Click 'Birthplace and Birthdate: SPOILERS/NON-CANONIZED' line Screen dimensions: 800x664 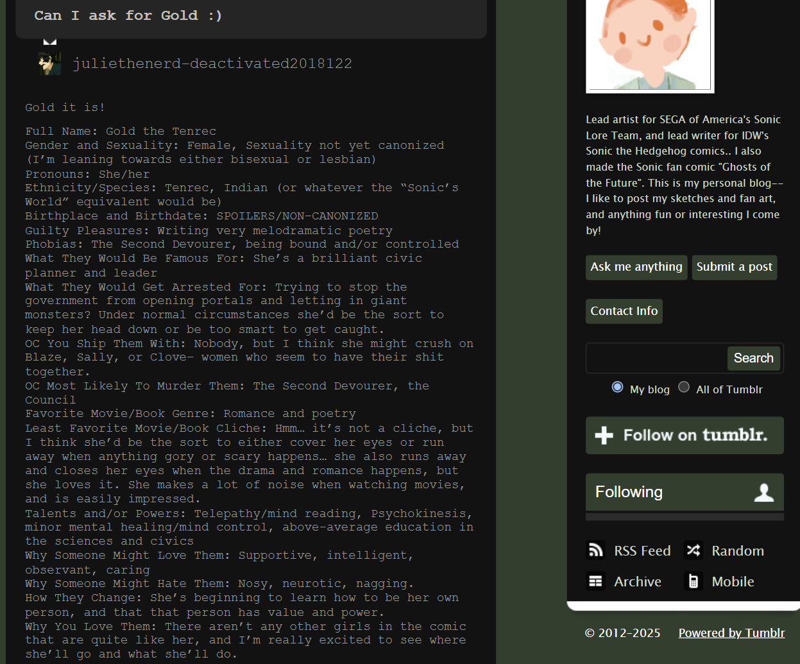tap(201, 216)
